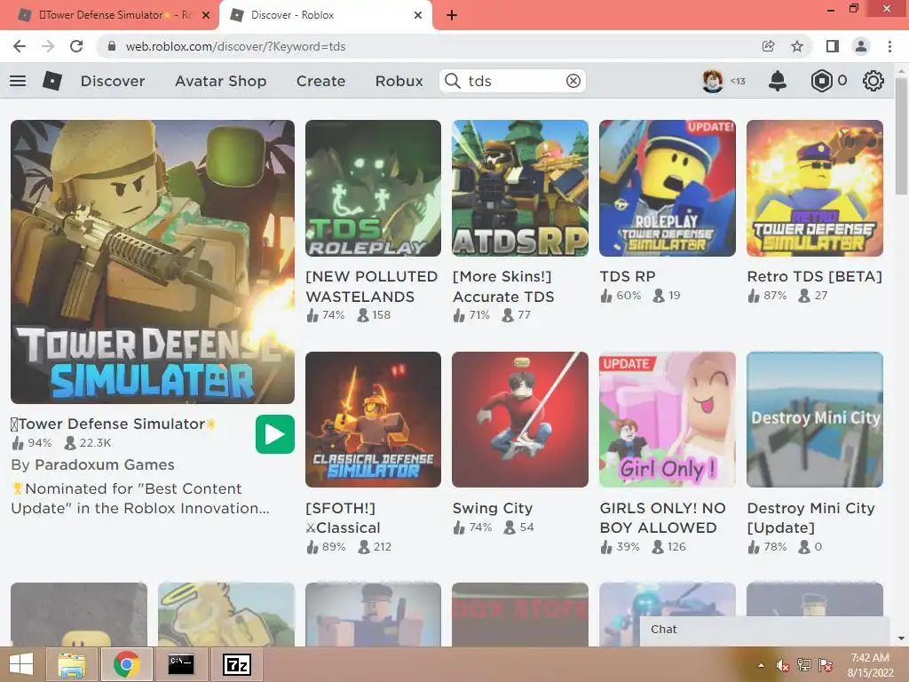Open the Destroy Mini City thumbnail
This screenshot has height=682, width=909.
click(x=815, y=419)
